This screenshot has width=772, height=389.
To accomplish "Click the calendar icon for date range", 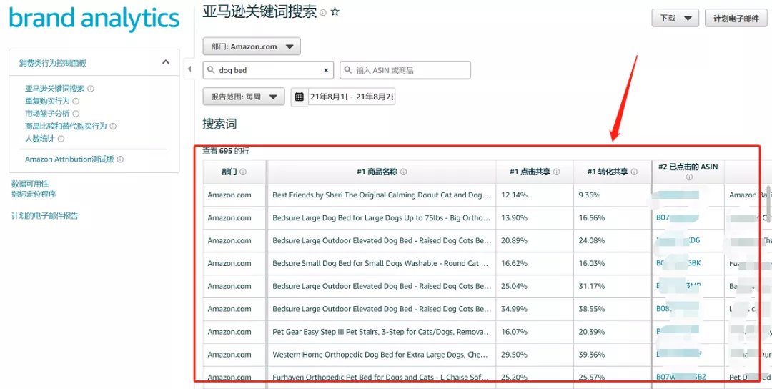I will tap(299, 97).
